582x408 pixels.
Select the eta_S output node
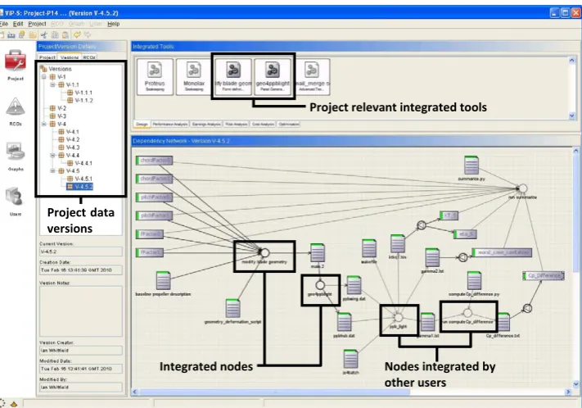(x=465, y=234)
